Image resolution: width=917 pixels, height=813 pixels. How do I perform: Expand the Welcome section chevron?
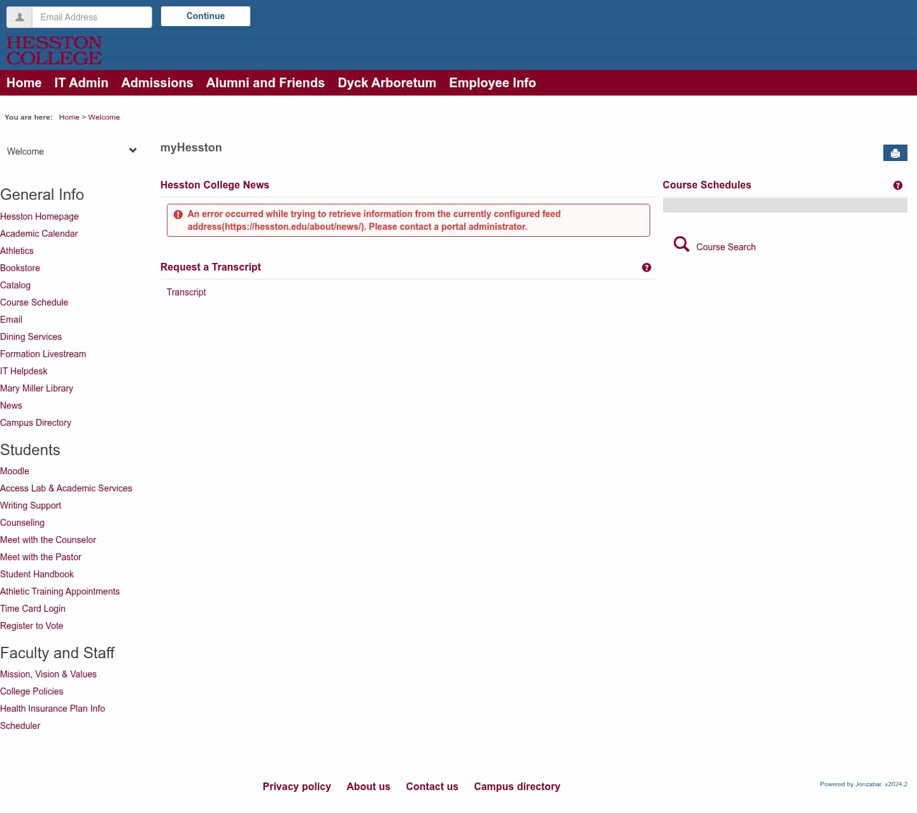coord(133,150)
